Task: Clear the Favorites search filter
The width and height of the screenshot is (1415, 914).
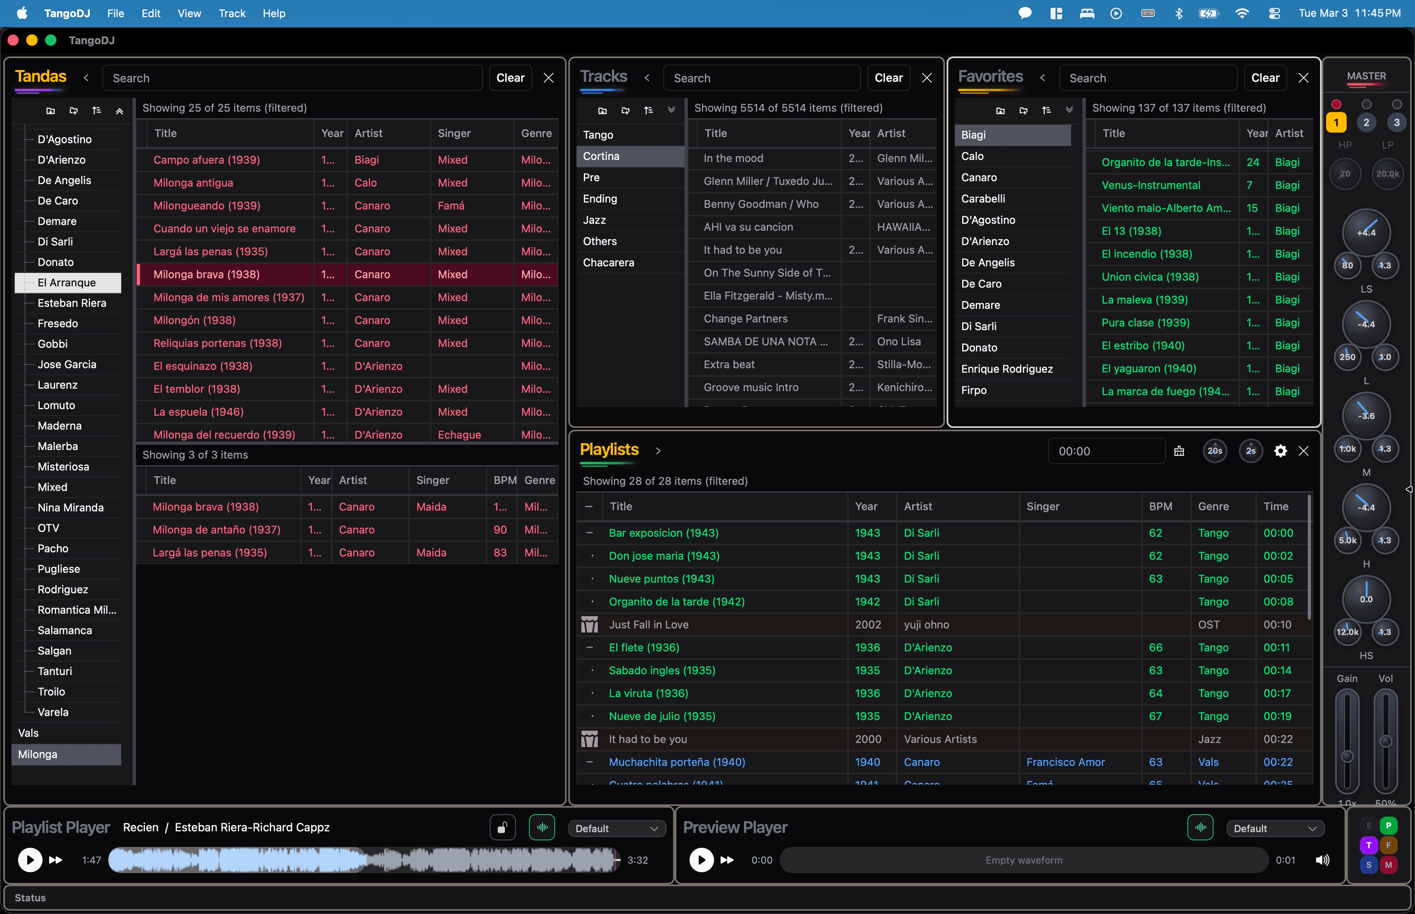Action: [1265, 78]
